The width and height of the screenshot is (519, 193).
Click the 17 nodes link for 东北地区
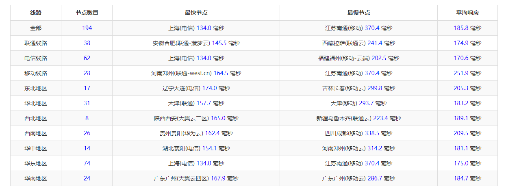[87, 88]
